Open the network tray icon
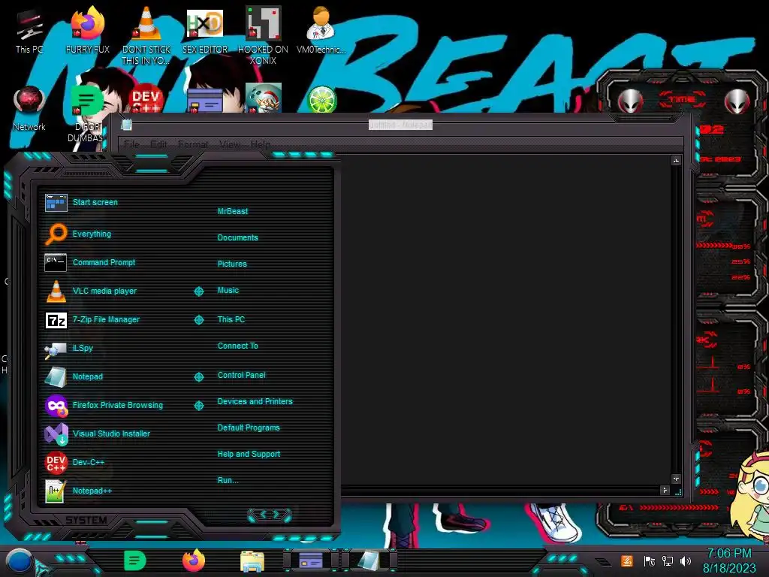769x577 pixels. coord(667,560)
